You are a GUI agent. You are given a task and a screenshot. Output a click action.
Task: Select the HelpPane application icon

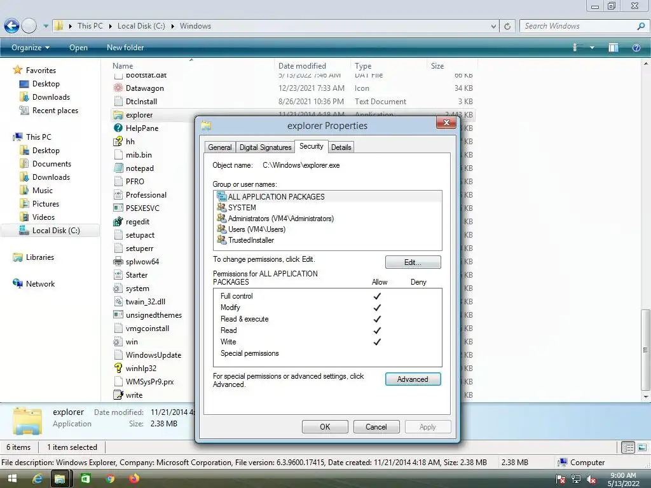coord(118,128)
